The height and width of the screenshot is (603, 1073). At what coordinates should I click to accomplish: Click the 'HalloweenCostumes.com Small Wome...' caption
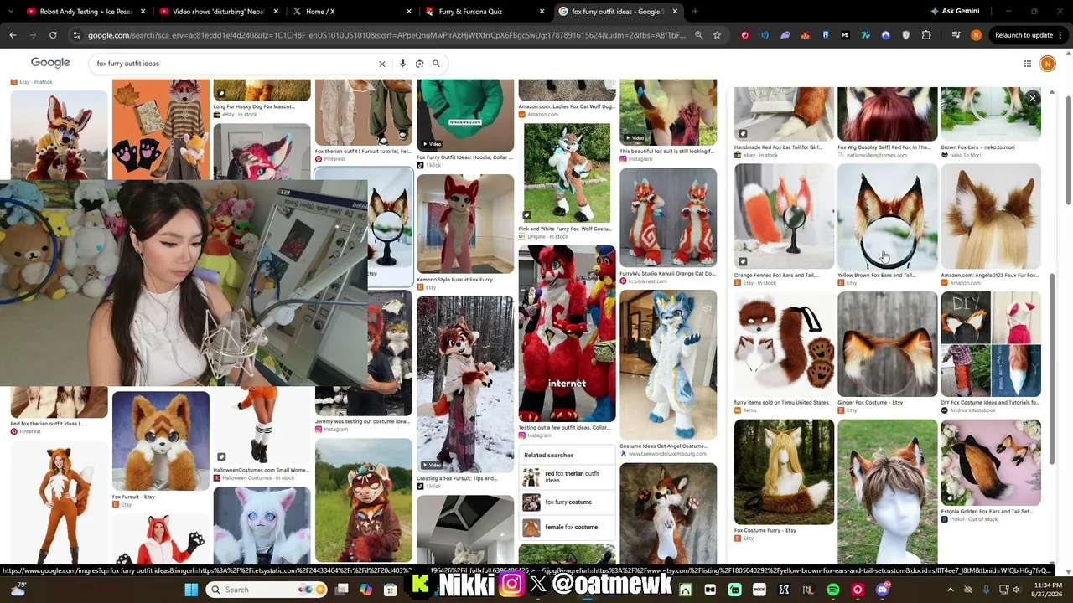(x=262, y=470)
